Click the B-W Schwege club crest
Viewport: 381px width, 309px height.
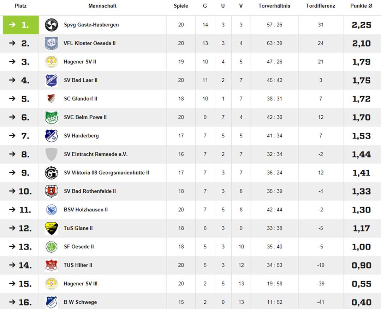(x=52, y=302)
